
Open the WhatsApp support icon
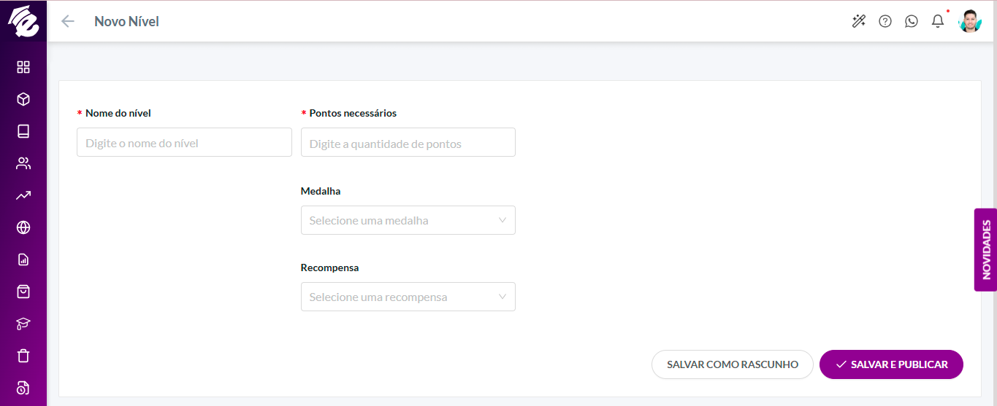[912, 21]
